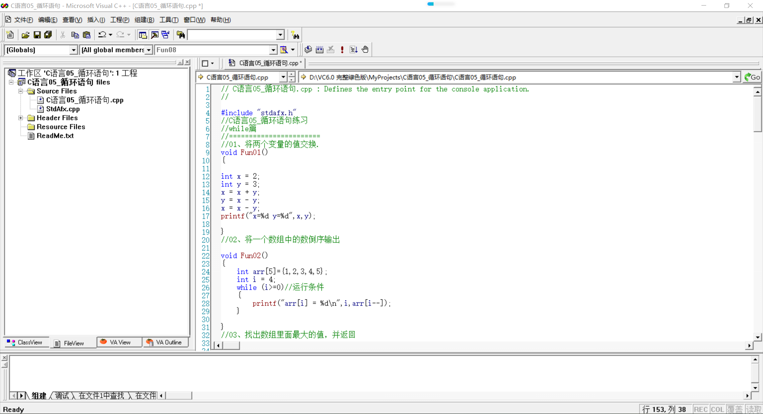
Task: Open the Window List icon
Action: 166,35
